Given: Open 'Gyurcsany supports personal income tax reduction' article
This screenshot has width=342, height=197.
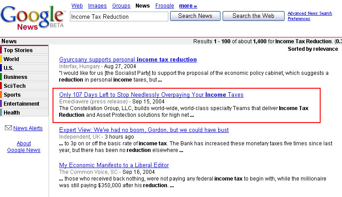Looking at the screenshot, I should tap(128, 59).
